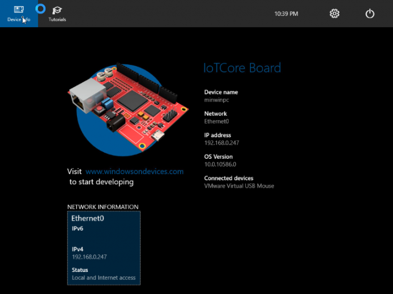Click the OS version value 10.0.10586.0

(x=220, y=165)
